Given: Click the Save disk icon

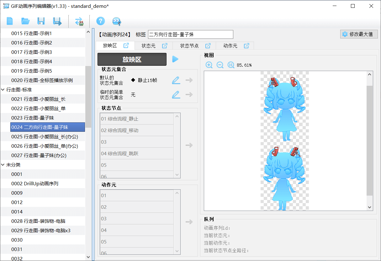Looking at the screenshot, I should [41, 21].
